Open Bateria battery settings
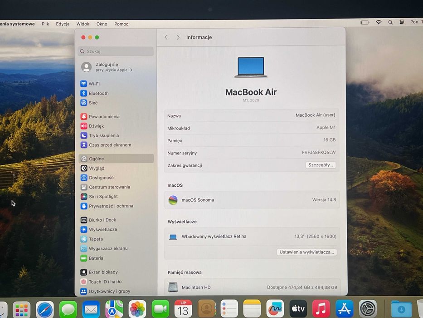The width and height of the screenshot is (423, 318). pyautogui.click(x=92, y=258)
